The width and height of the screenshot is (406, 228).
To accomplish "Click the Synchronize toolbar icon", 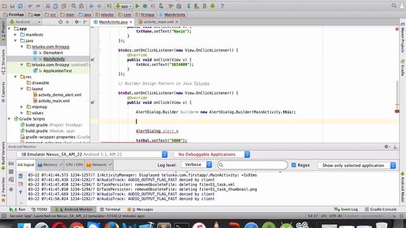I will click(x=20, y=6).
